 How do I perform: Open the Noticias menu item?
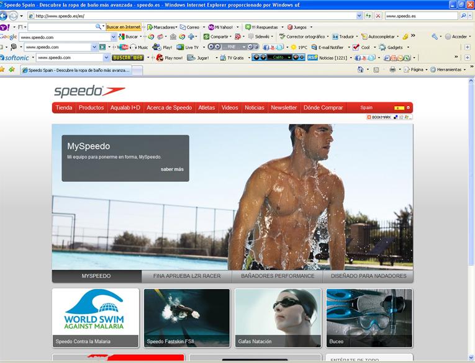255,107
